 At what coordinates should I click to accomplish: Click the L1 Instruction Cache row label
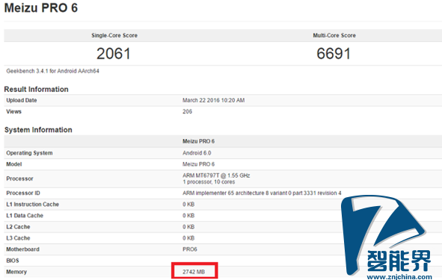point(33,205)
